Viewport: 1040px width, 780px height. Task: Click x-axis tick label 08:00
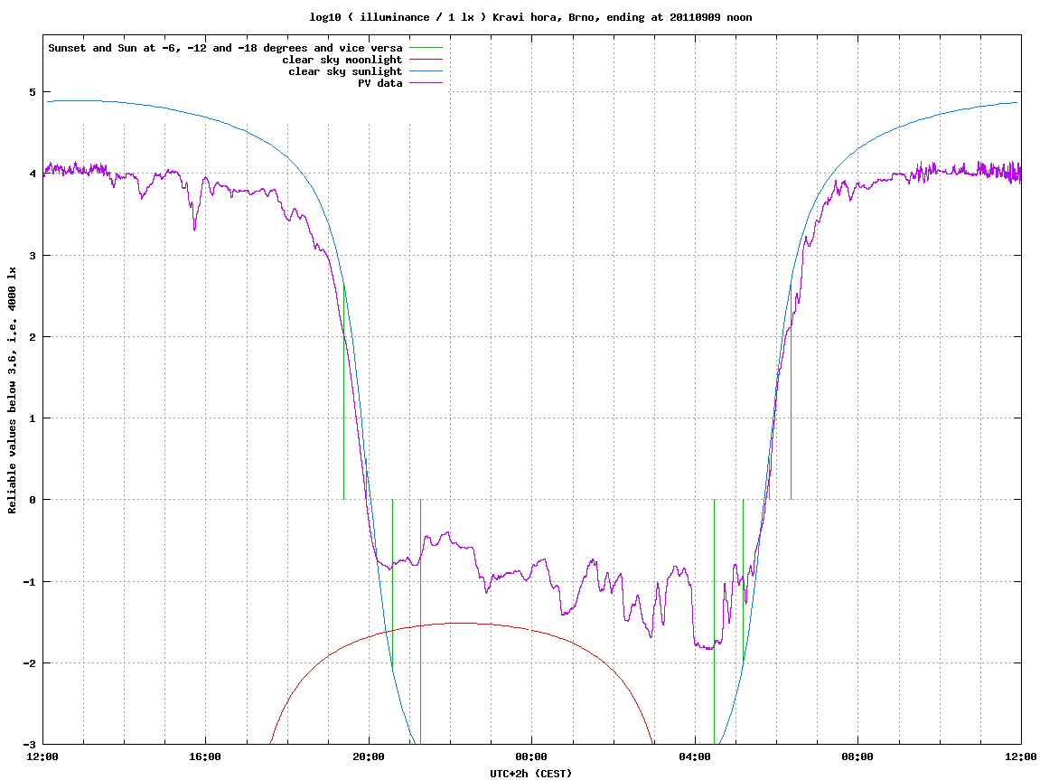coord(857,757)
